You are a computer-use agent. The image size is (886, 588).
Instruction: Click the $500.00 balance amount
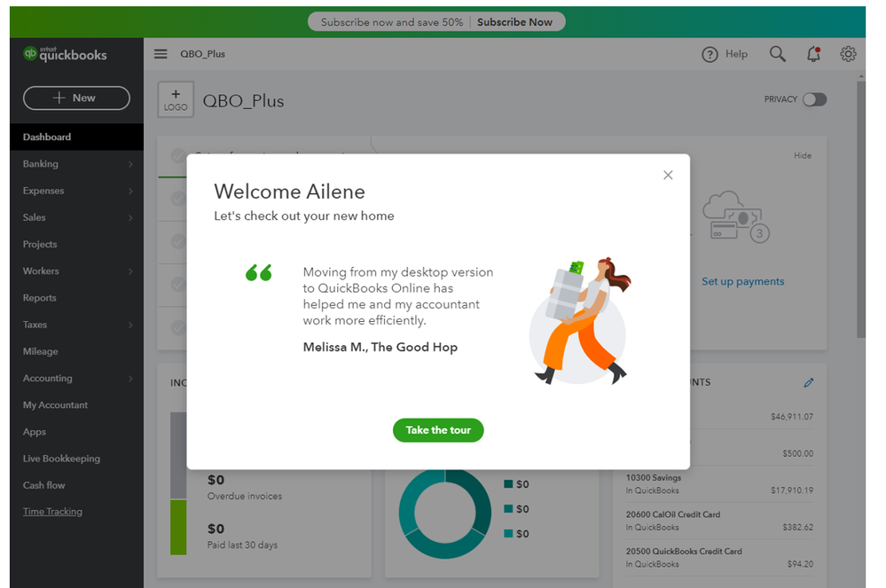798,453
